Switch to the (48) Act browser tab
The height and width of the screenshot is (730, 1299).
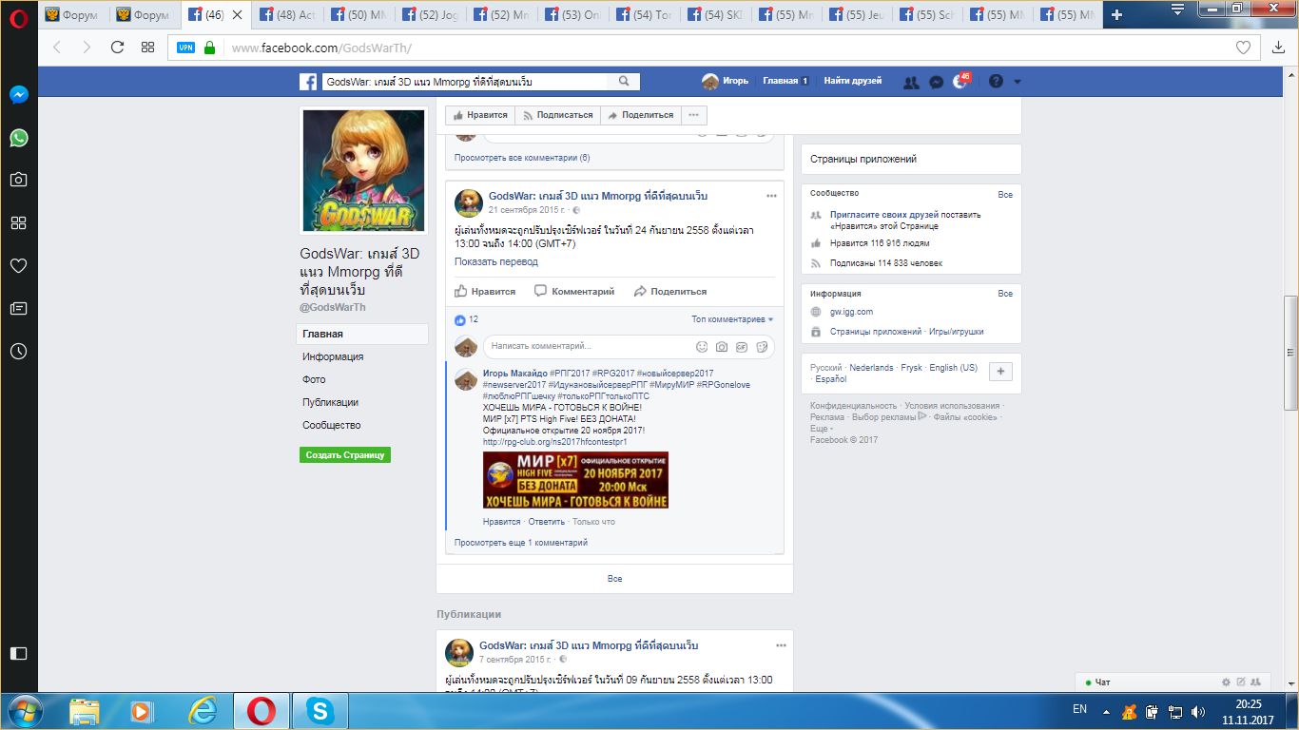click(287, 14)
